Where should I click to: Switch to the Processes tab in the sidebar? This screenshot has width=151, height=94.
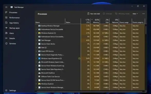13,13
